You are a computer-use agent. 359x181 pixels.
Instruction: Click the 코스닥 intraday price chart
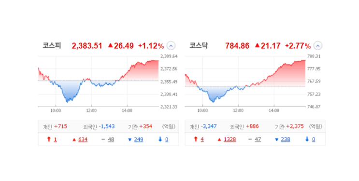coord(245,81)
